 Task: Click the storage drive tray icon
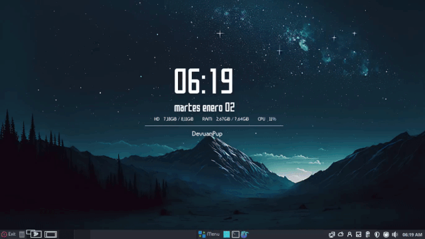point(368,234)
